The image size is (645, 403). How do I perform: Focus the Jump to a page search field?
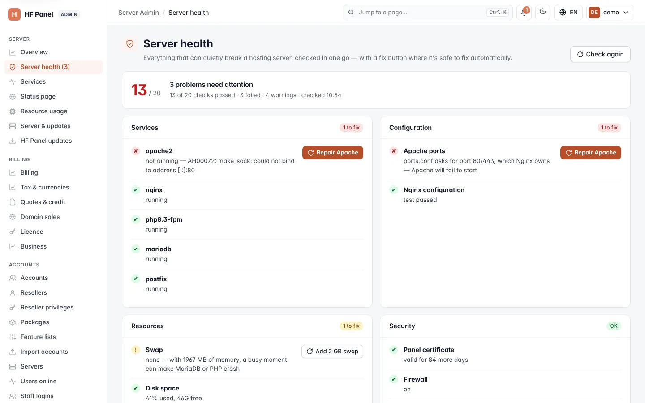pyautogui.click(x=428, y=13)
